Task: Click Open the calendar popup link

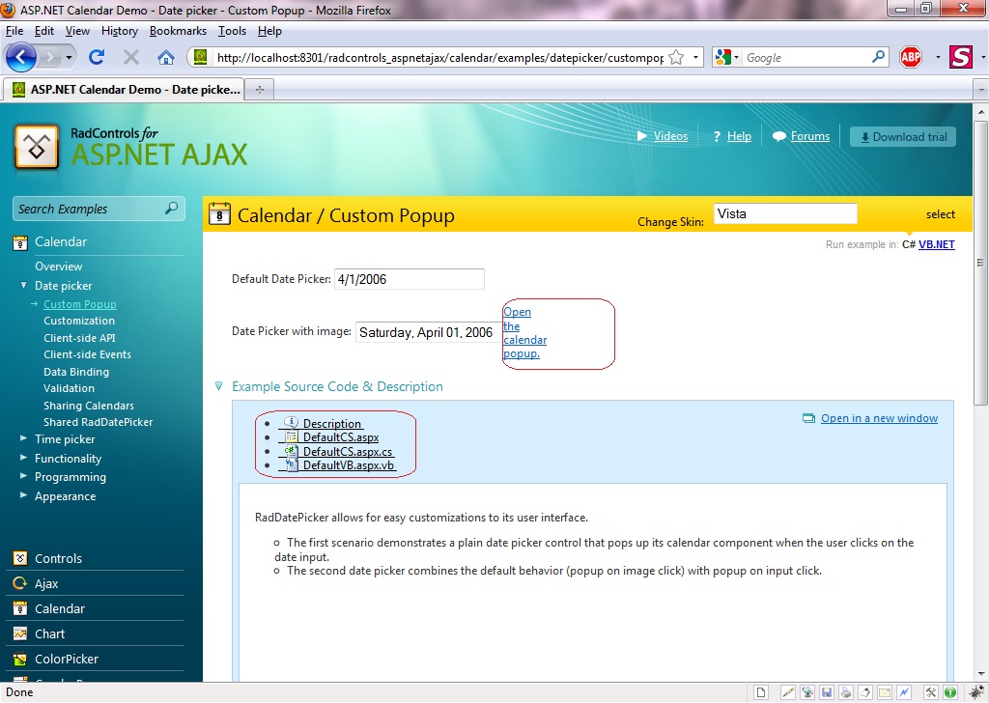Action: click(524, 333)
